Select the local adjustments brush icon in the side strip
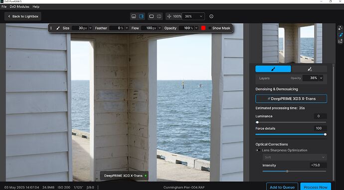 coord(340,35)
